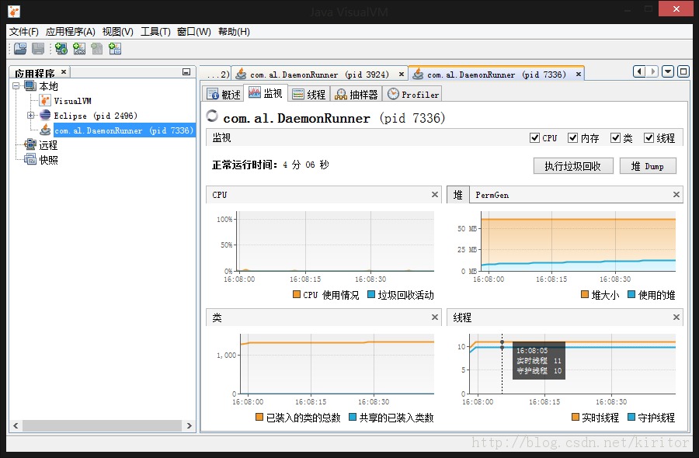Open the tab list dropdown arrow at top right

point(669,71)
